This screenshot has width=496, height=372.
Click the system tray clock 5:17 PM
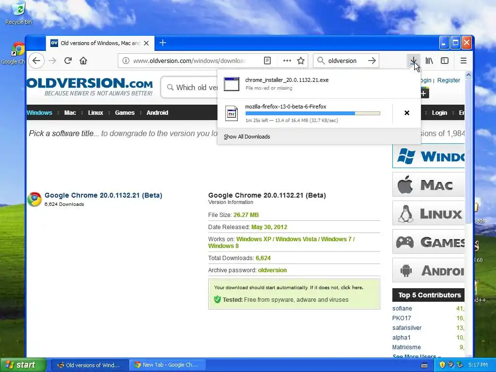pyautogui.click(x=478, y=365)
